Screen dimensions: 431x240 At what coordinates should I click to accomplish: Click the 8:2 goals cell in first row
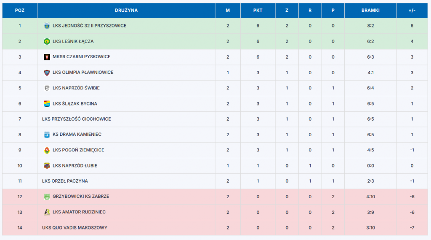(370, 26)
